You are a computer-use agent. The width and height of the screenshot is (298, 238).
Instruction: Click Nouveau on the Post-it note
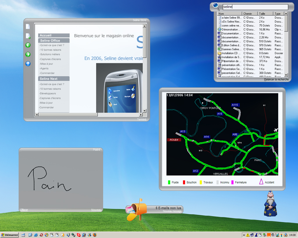[x=96, y=210]
